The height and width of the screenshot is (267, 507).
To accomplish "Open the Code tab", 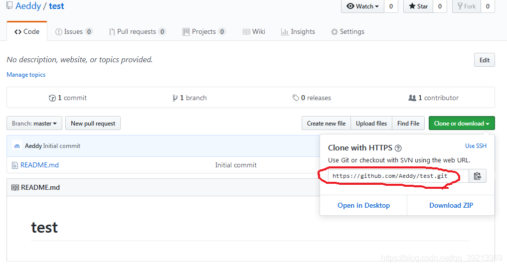I will (27, 31).
